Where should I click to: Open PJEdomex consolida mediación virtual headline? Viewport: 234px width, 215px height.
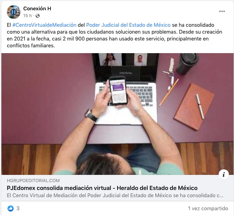point(102,188)
